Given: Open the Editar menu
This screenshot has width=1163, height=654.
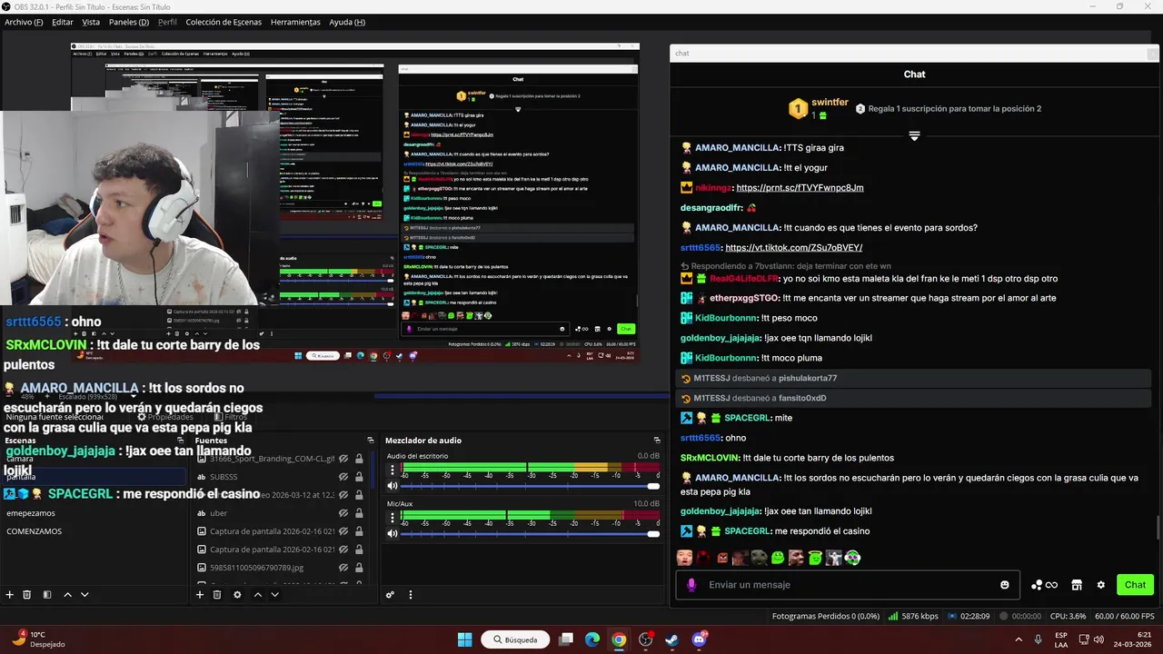Looking at the screenshot, I should (63, 22).
